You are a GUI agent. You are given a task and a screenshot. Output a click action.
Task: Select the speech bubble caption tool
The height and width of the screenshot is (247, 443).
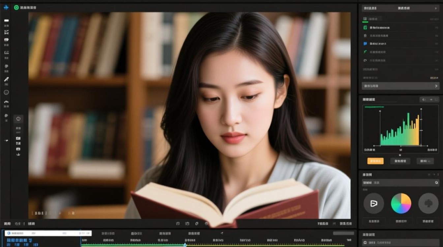pos(6,40)
